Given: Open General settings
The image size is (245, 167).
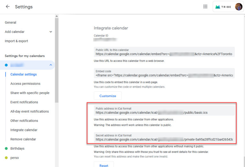Looking at the screenshot, I should tap(11, 23).
